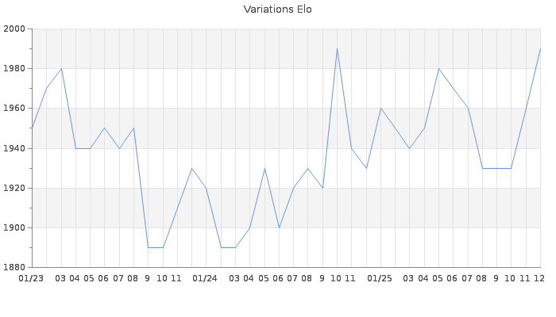Screen dimensions: 556x317
Task: Click the 1980 peak after 01/25
Action: (x=438, y=69)
